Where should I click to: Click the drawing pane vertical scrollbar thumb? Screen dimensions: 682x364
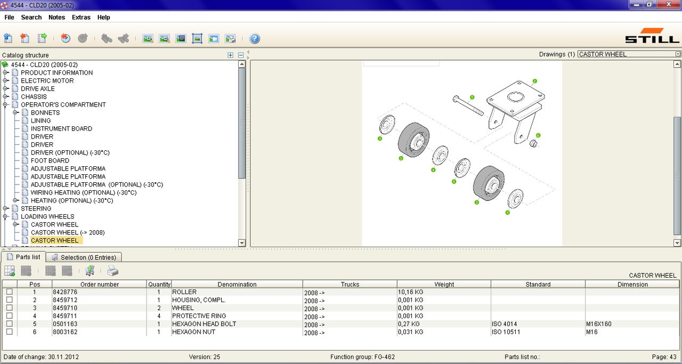[x=678, y=175]
